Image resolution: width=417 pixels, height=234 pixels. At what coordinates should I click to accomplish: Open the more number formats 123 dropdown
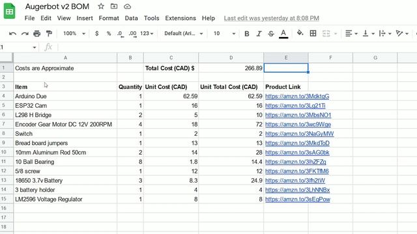[147, 33]
